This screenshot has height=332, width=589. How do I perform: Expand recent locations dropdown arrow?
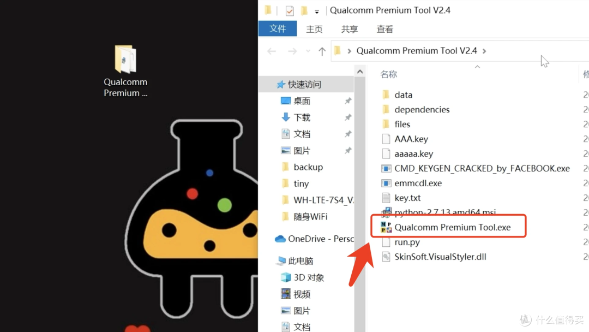pyautogui.click(x=308, y=51)
